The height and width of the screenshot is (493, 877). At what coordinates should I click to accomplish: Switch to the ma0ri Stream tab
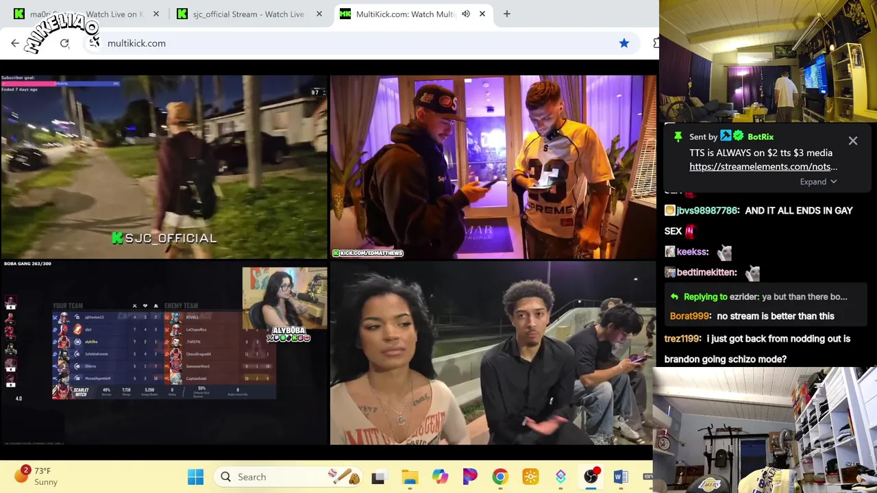pyautogui.click(x=87, y=14)
